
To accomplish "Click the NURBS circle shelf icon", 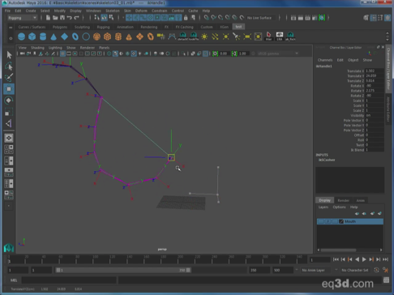I will [x=86, y=36].
